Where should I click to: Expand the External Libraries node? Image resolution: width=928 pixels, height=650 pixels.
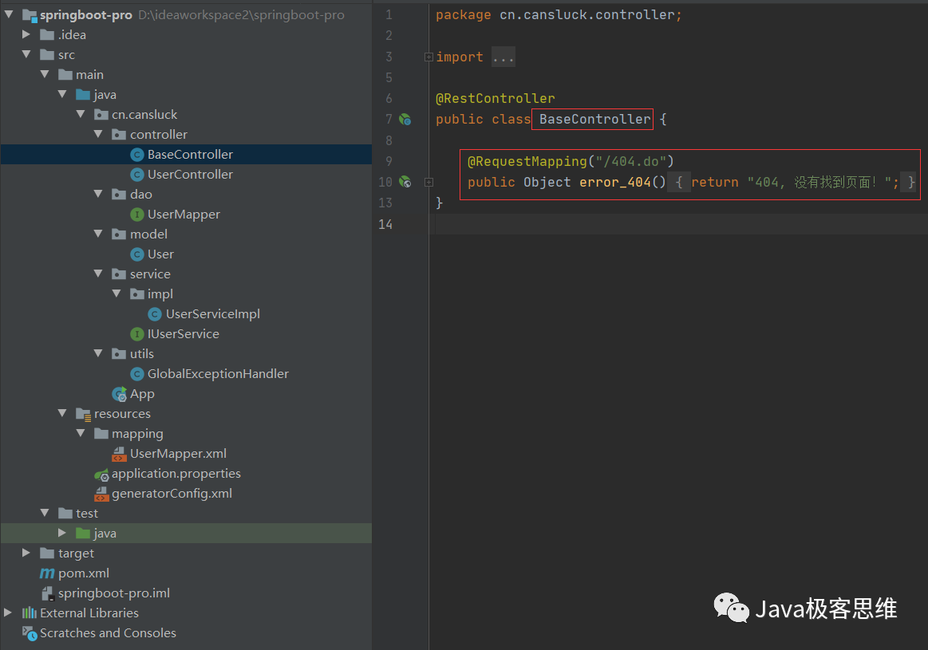pyautogui.click(x=8, y=613)
